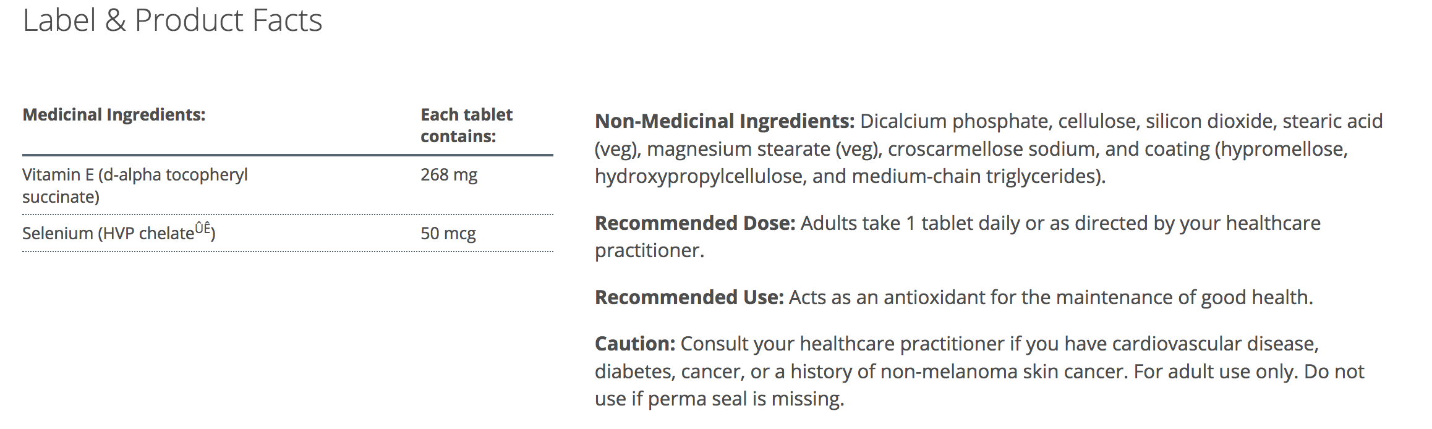Viewport: 1432px width, 429px height.
Task: Select the Vitamin E ingredient row text
Action: [x=135, y=185]
